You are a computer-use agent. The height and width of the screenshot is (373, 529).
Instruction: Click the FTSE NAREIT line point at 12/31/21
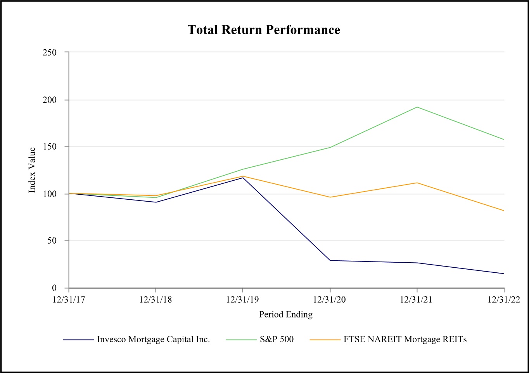point(417,183)
